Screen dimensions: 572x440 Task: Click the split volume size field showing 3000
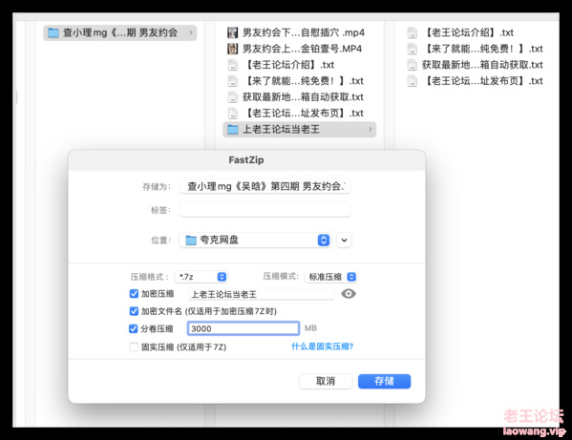(x=244, y=328)
